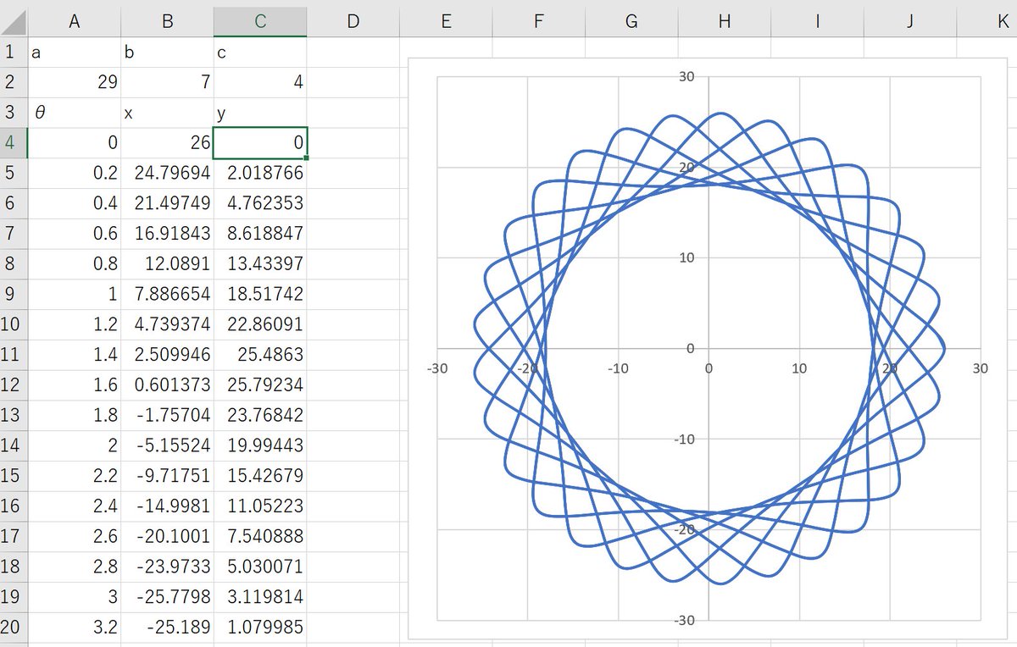Select row 20 header
This screenshot has height=647, width=1017.
[14, 628]
